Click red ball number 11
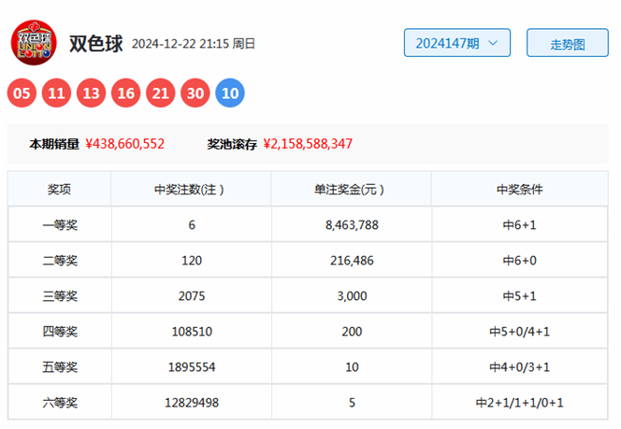 tap(57, 93)
